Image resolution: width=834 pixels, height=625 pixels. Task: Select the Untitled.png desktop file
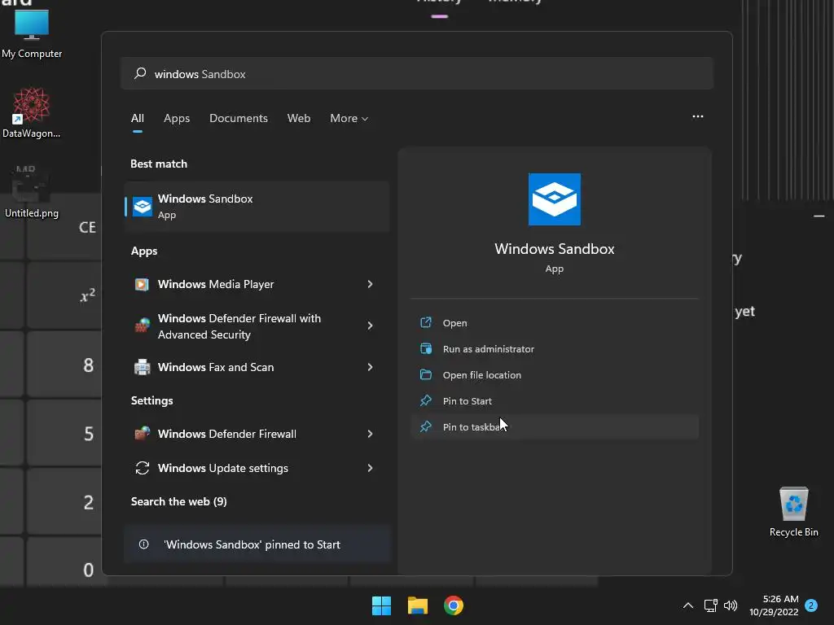coord(32,191)
